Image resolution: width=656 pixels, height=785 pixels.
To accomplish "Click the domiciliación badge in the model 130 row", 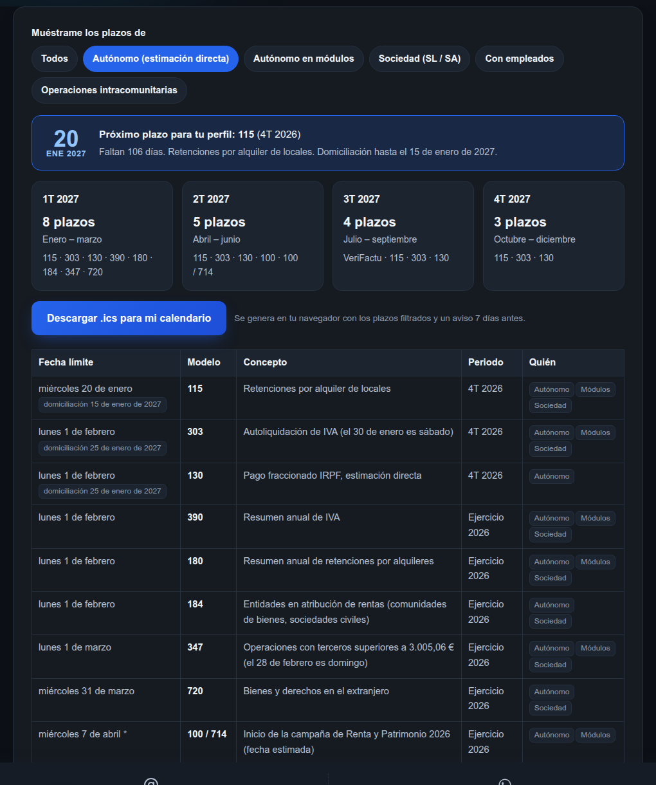I will [x=102, y=491].
